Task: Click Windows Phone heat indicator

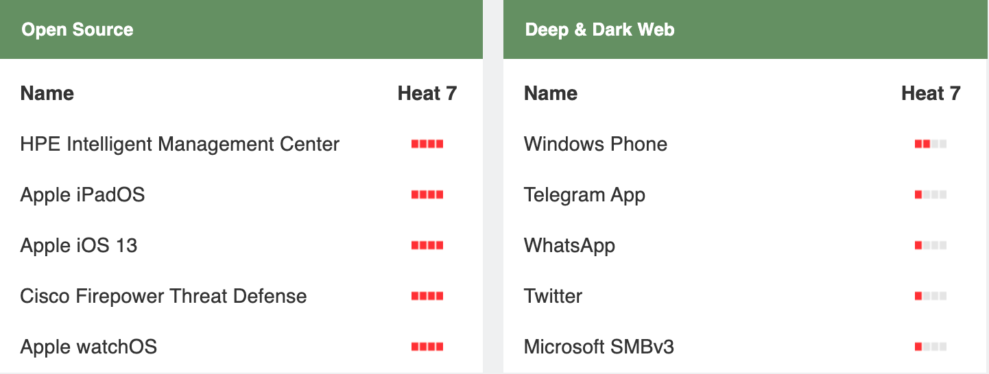Action: click(x=931, y=144)
